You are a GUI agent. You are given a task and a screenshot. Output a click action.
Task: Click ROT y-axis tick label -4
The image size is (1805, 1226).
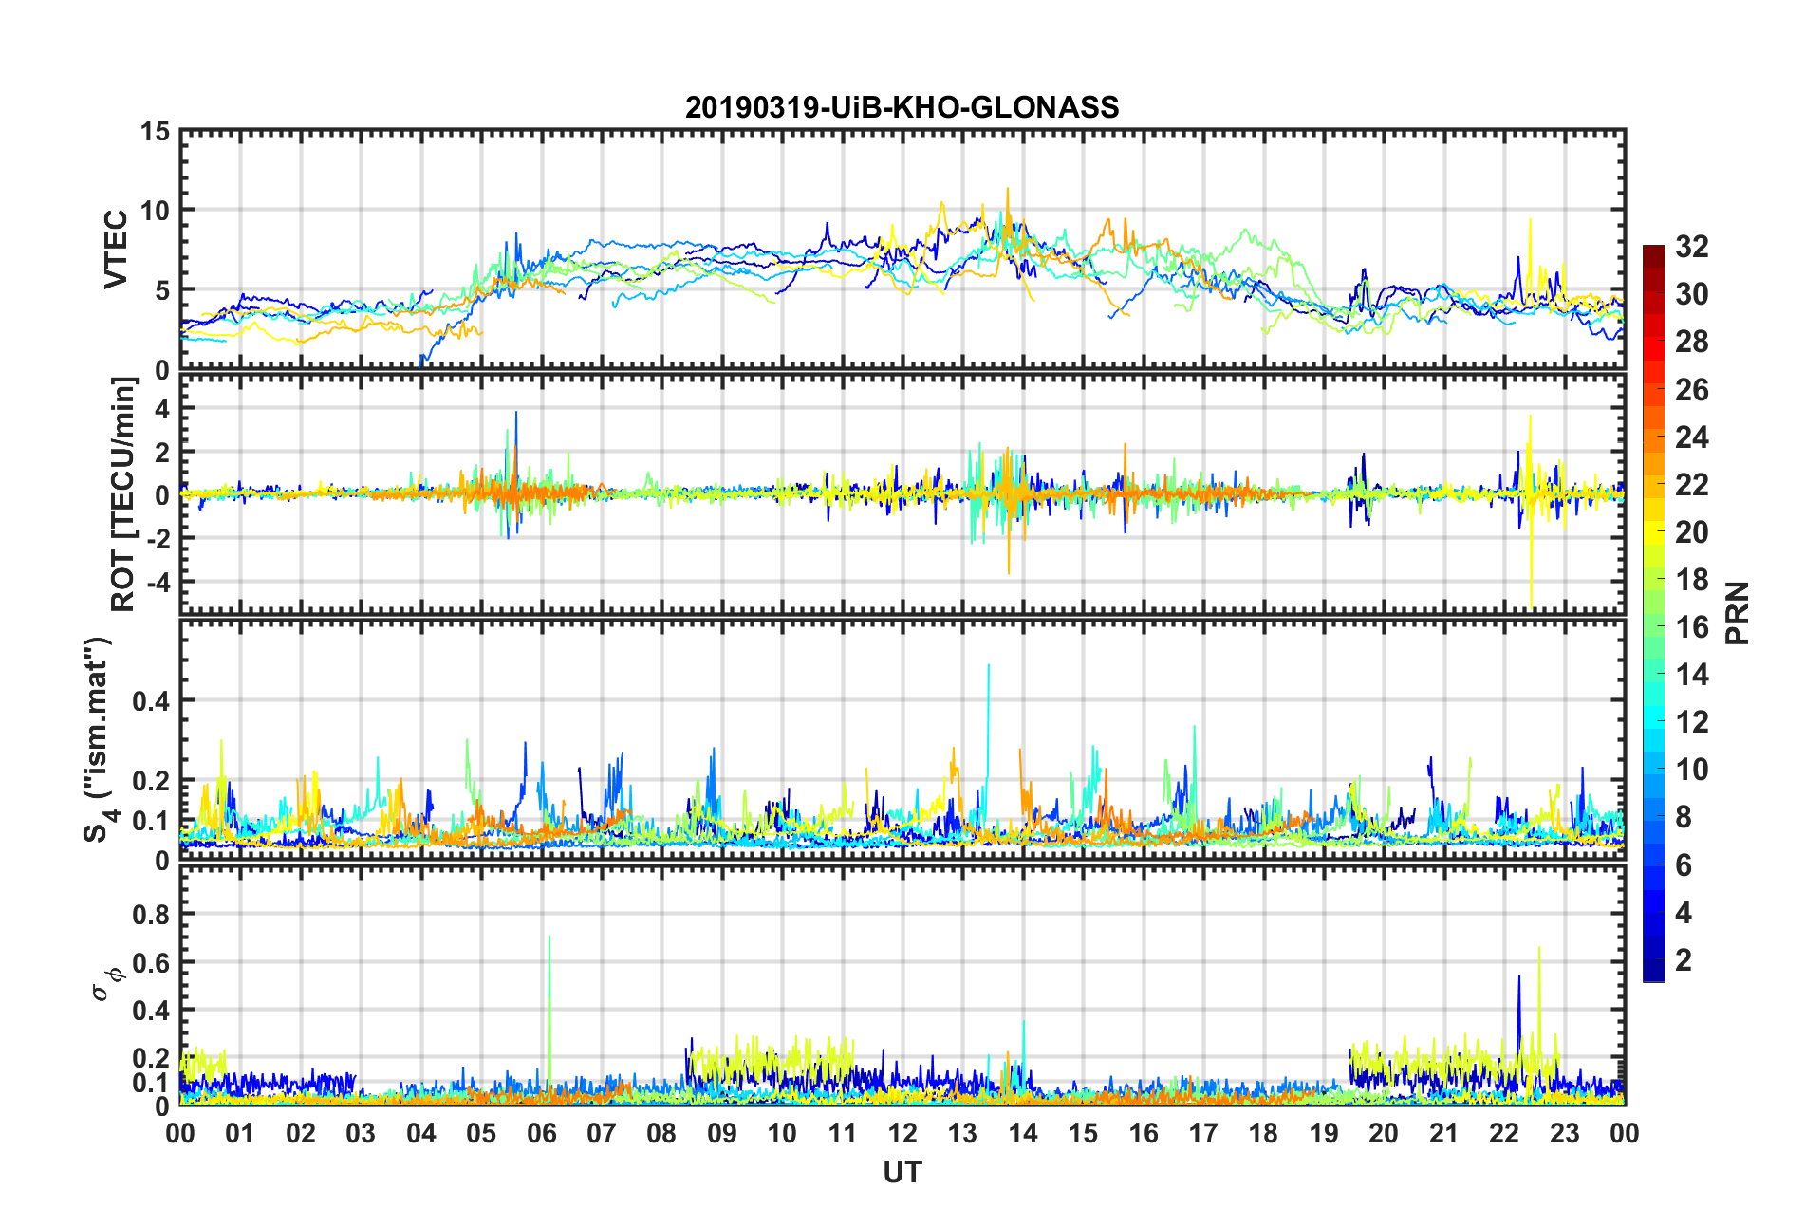[x=158, y=581]
